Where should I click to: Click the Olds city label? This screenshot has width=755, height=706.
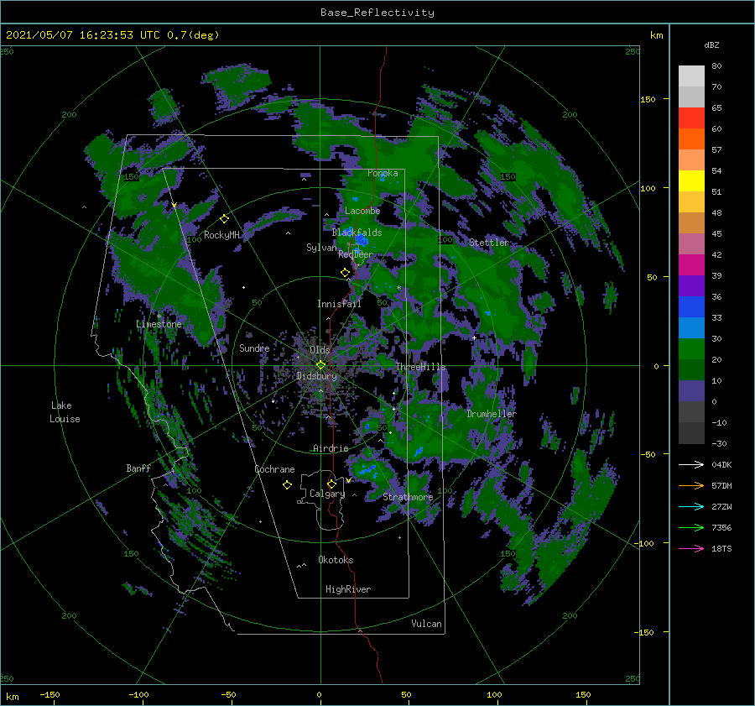(320, 350)
